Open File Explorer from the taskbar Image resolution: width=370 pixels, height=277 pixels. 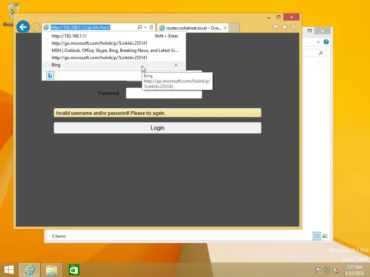[x=51, y=270]
